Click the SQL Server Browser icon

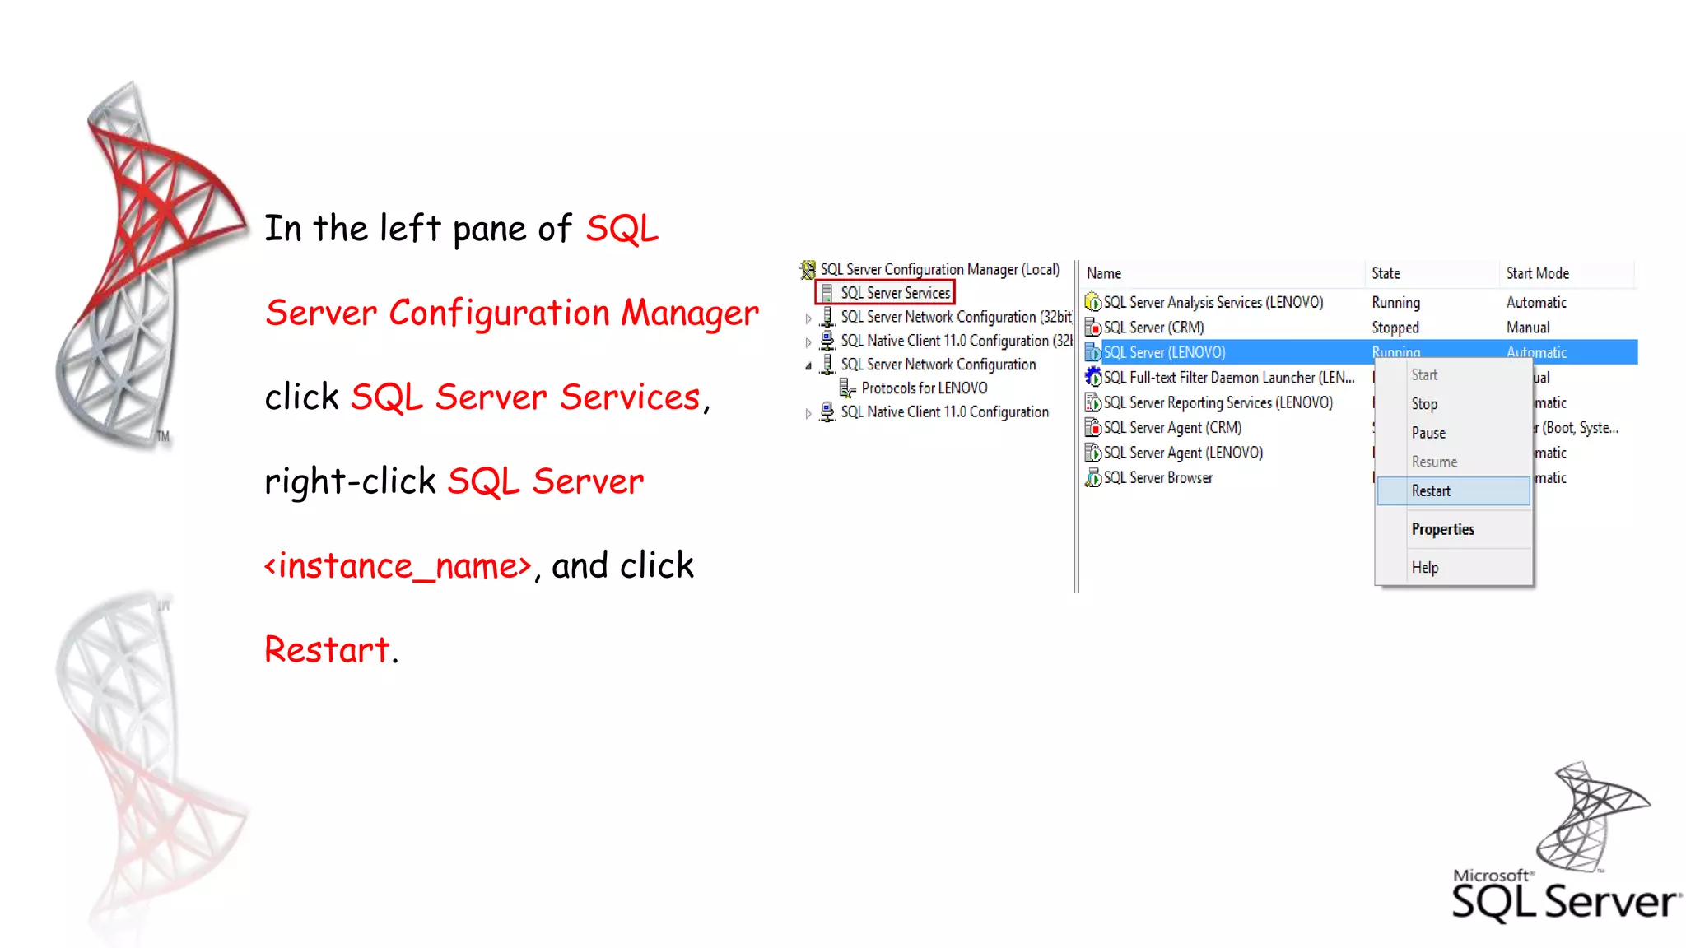click(x=1092, y=477)
